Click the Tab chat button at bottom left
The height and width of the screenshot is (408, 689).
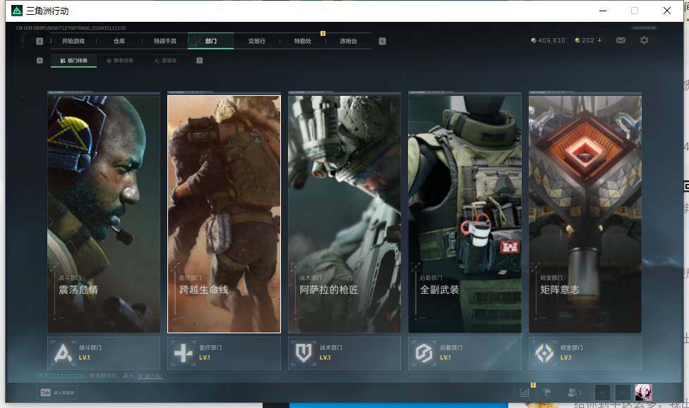pyautogui.click(x=58, y=392)
